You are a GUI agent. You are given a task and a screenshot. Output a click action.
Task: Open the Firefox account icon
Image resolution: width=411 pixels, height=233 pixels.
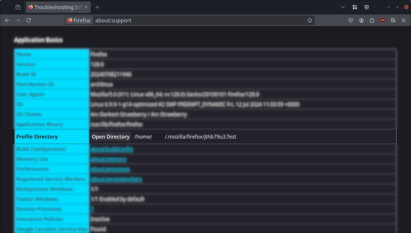pyautogui.click(x=361, y=20)
